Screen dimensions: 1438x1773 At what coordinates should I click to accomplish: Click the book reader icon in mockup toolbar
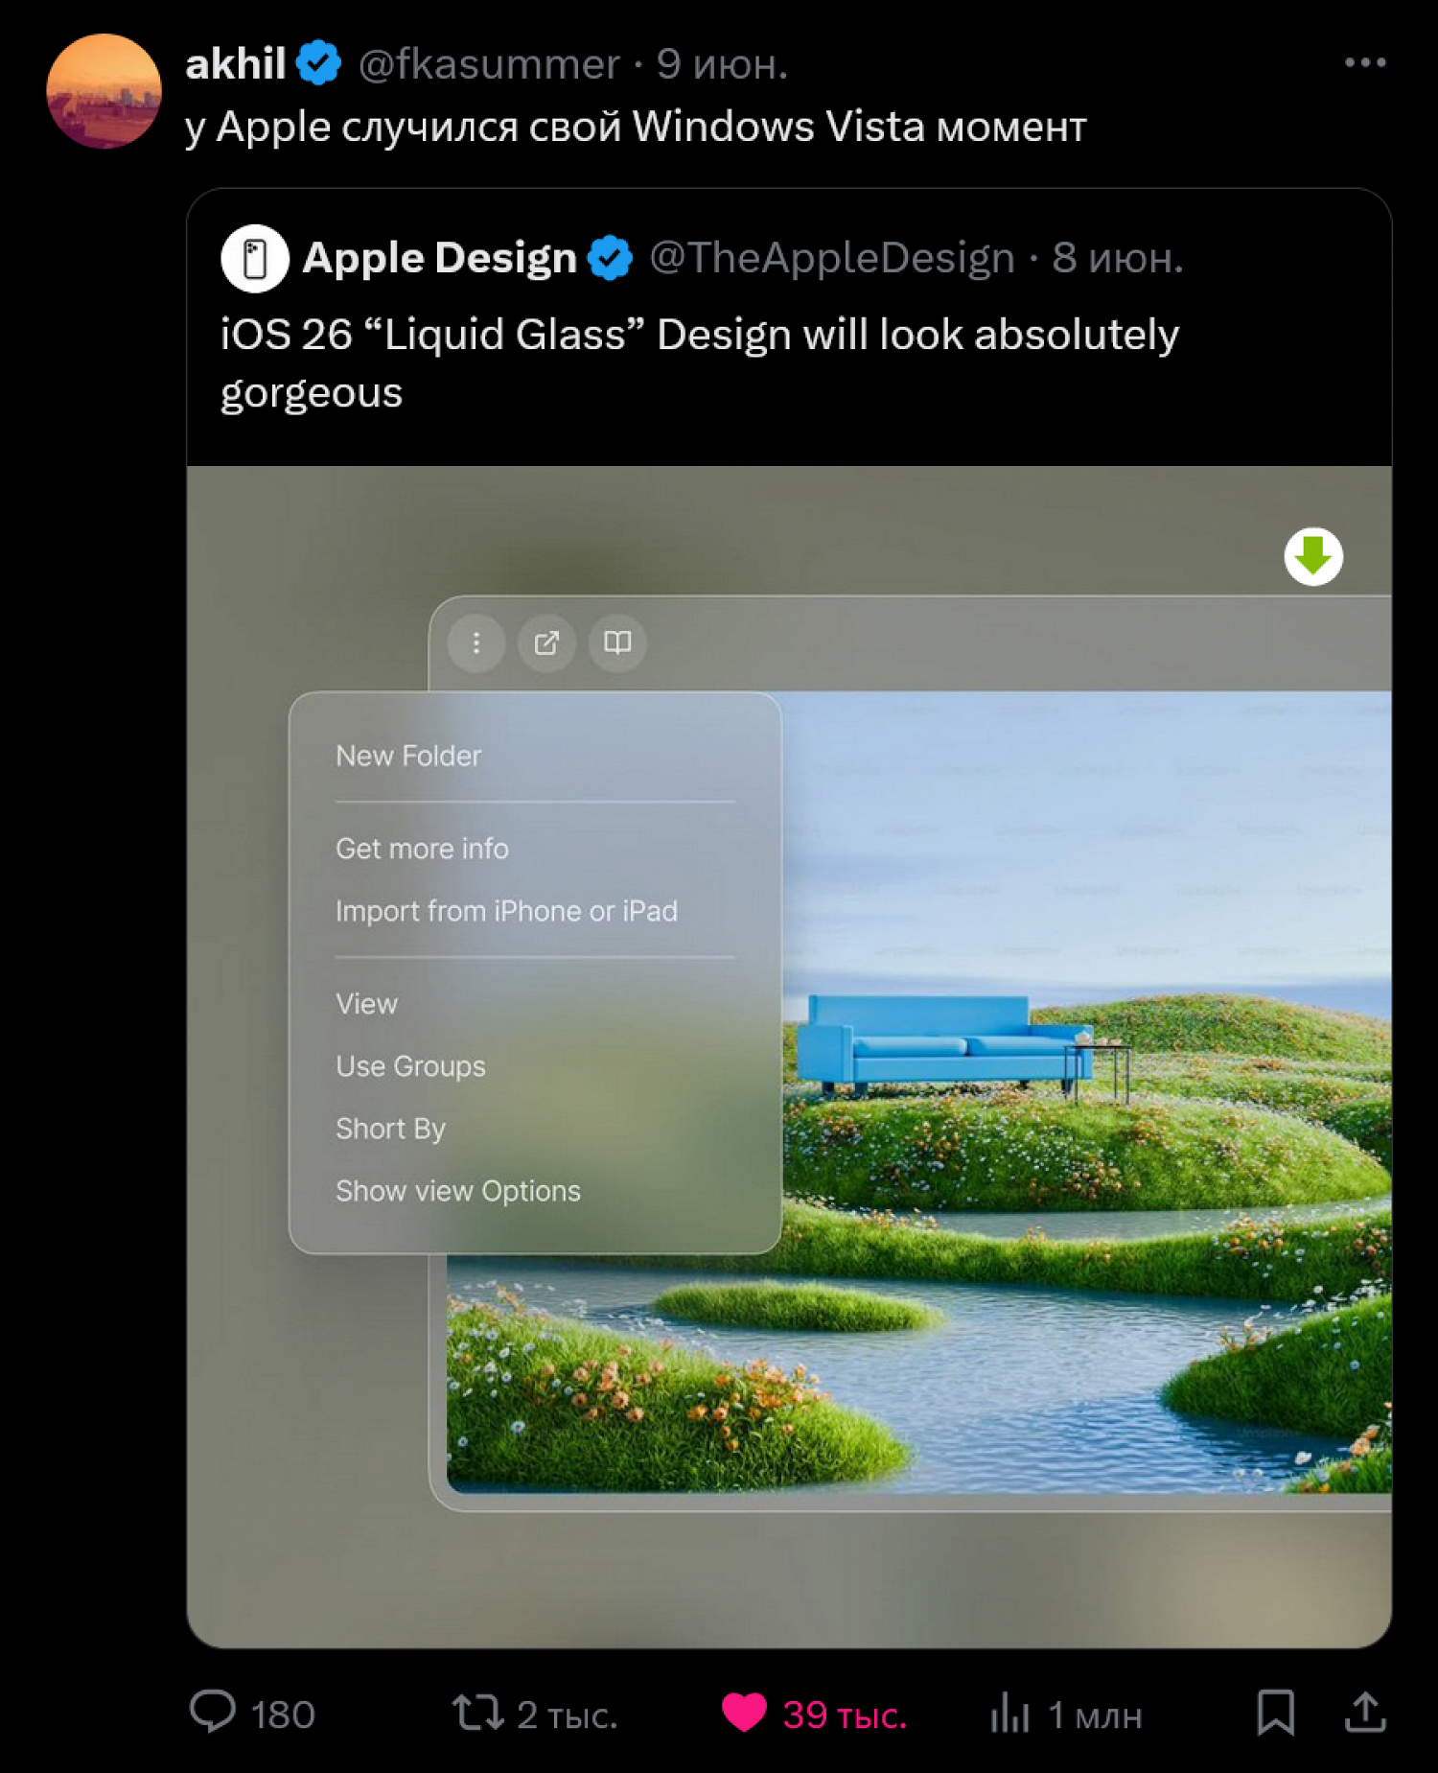pos(617,642)
